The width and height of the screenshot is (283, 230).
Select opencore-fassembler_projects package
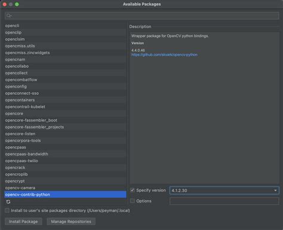coord(65,127)
